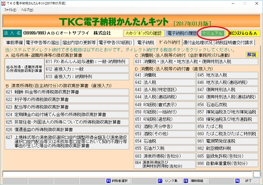Open 電子納税の履歴 button
Image resolution: width=263 pixels, height=185 pixels.
point(182,33)
